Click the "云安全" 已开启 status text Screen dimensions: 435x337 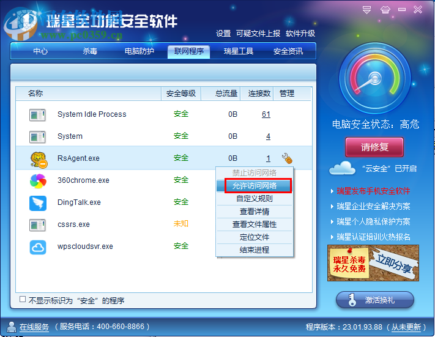click(389, 168)
